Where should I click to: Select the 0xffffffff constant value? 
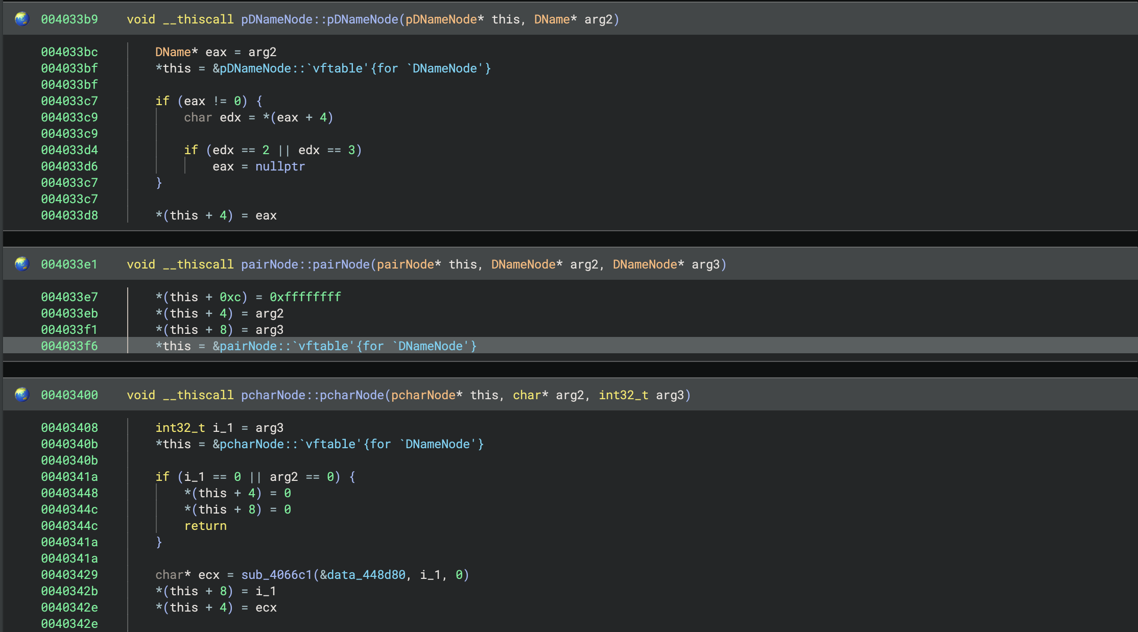click(305, 297)
